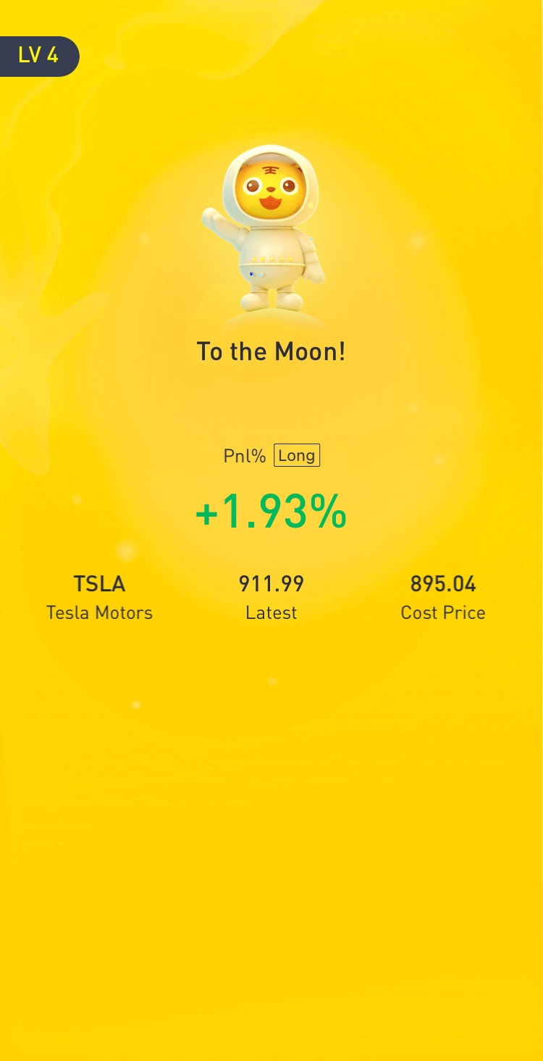Tap the 895.04 cost price value

coord(443,583)
